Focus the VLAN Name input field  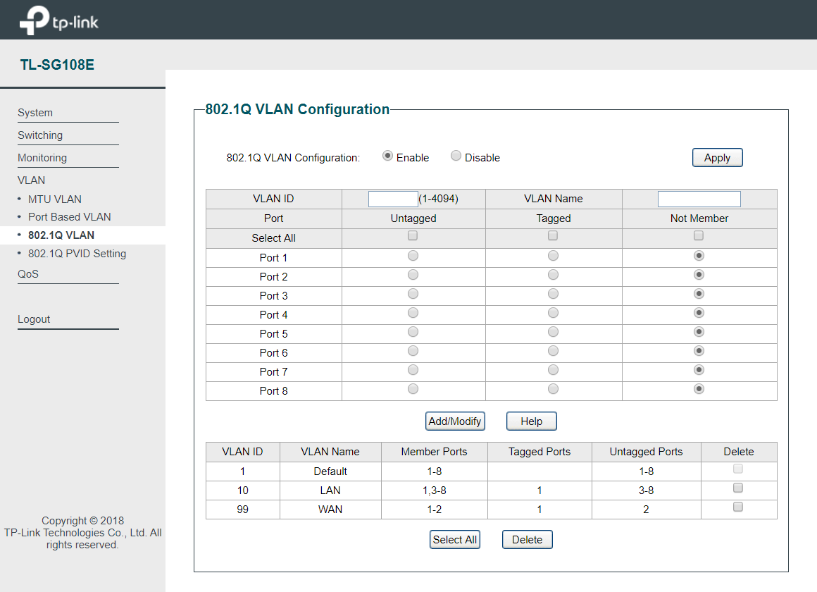point(699,199)
